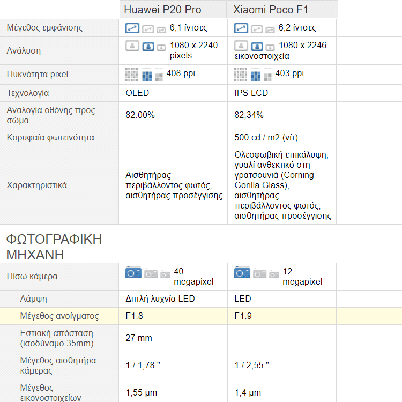Click the Χαρακτηριστικά row label
This screenshot has height=402, width=402.
[36, 185]
